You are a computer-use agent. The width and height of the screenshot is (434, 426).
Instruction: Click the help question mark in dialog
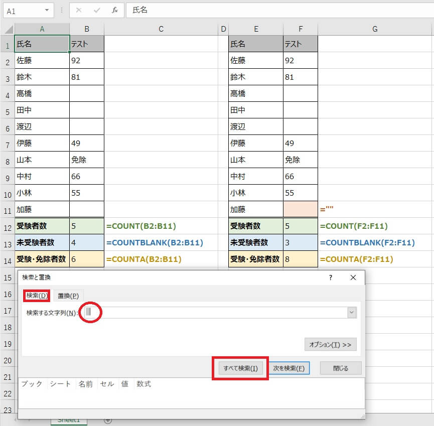click(x=330, y=277)
